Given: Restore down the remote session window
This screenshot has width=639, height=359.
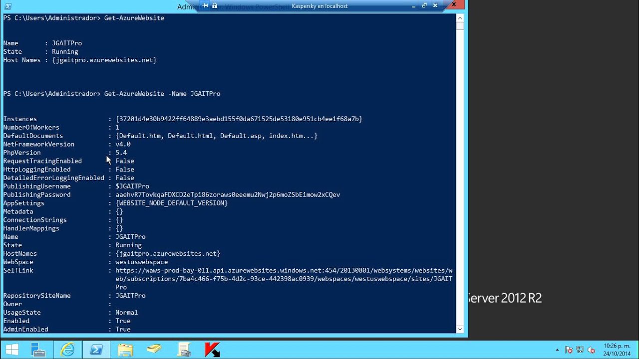Looking at the screenshot, I should (425, 6).
